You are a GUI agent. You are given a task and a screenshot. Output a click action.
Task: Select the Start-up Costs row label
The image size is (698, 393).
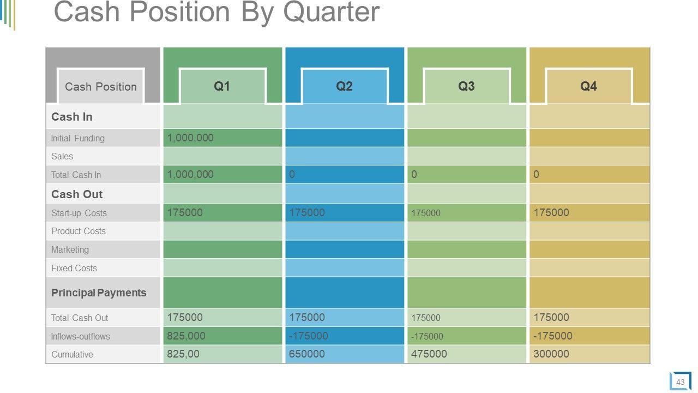(79, 213)
